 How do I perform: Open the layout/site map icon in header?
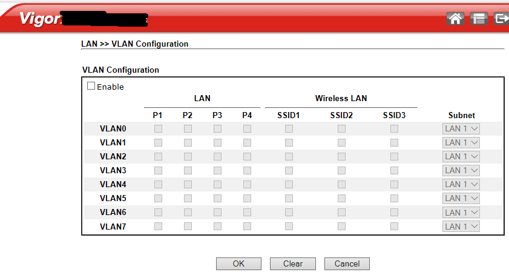point(479,18)
